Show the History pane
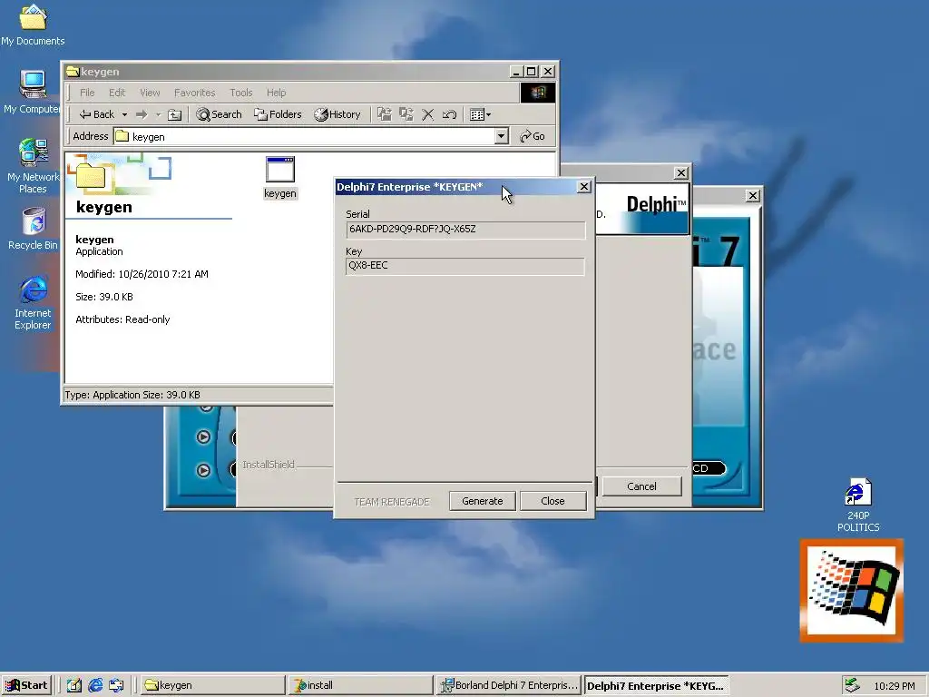This screenshot has height=697, width=929. pyautogui.click(x=337, y=114)
